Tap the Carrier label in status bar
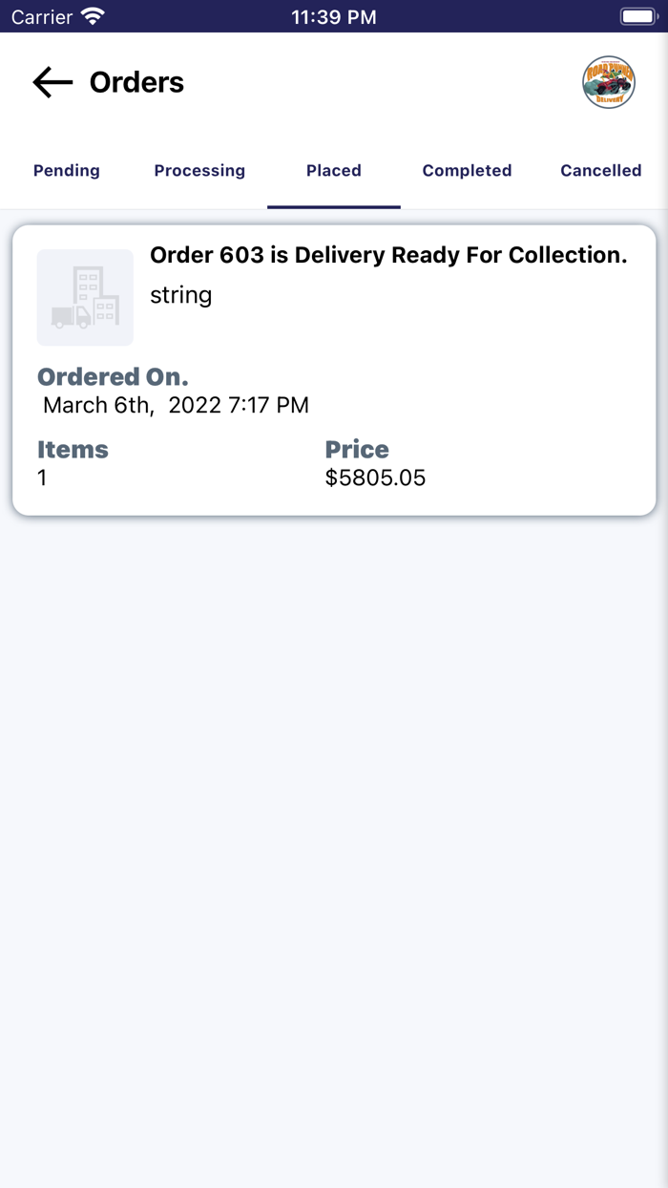Screen dimensions: 668x1188 (42, 16)
